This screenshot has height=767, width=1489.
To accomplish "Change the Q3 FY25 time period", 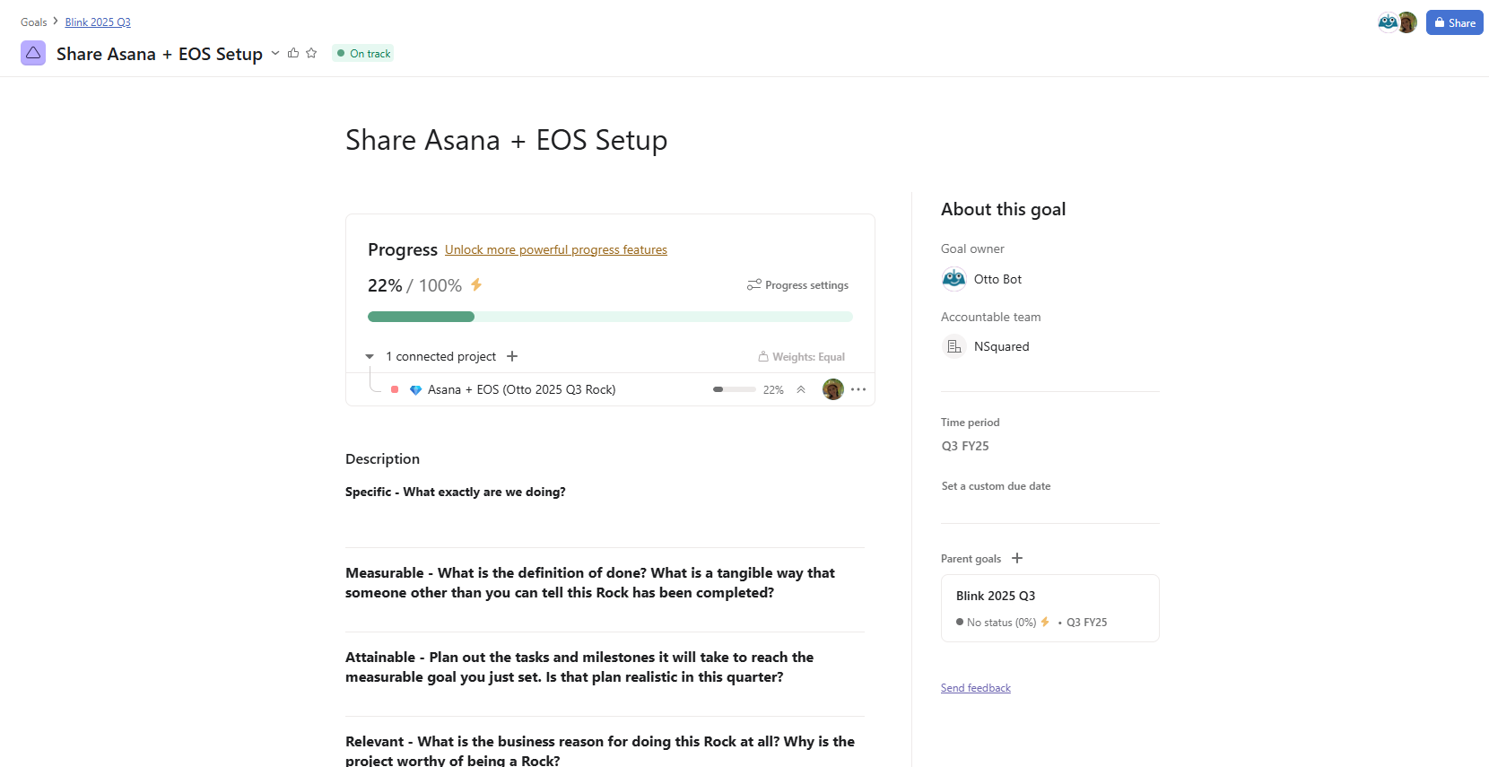I will pyautogui.click(x=965, y=446).
